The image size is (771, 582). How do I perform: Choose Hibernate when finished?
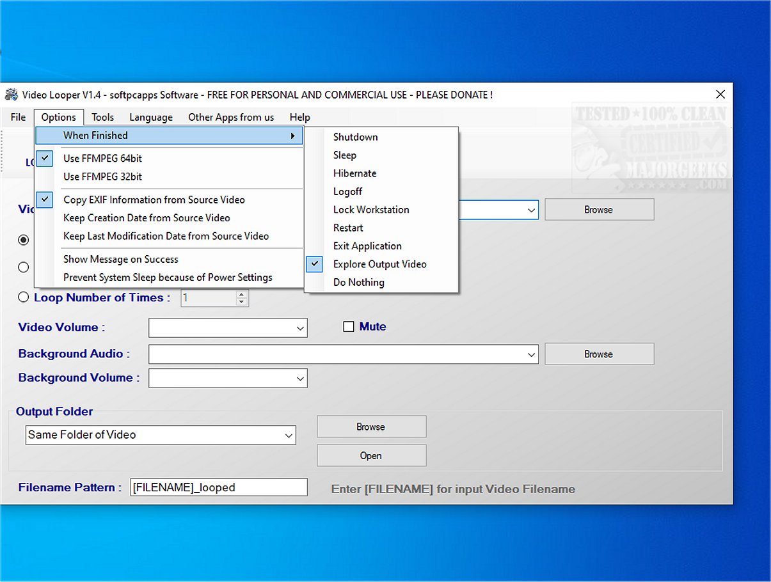coord(381,173)
